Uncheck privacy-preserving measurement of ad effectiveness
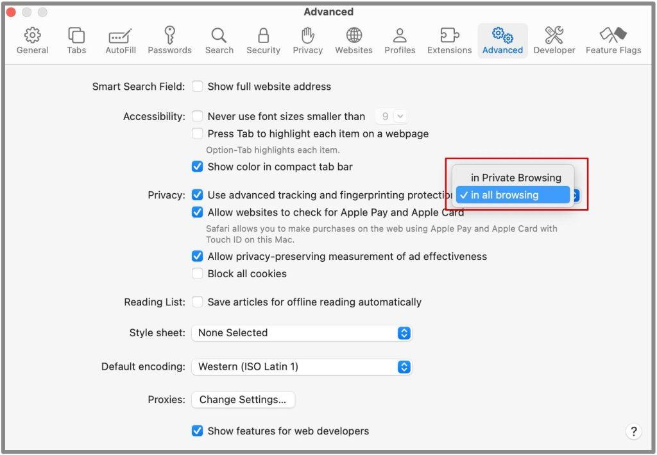This screenshot has width=657, height=455. pos(198,256)
